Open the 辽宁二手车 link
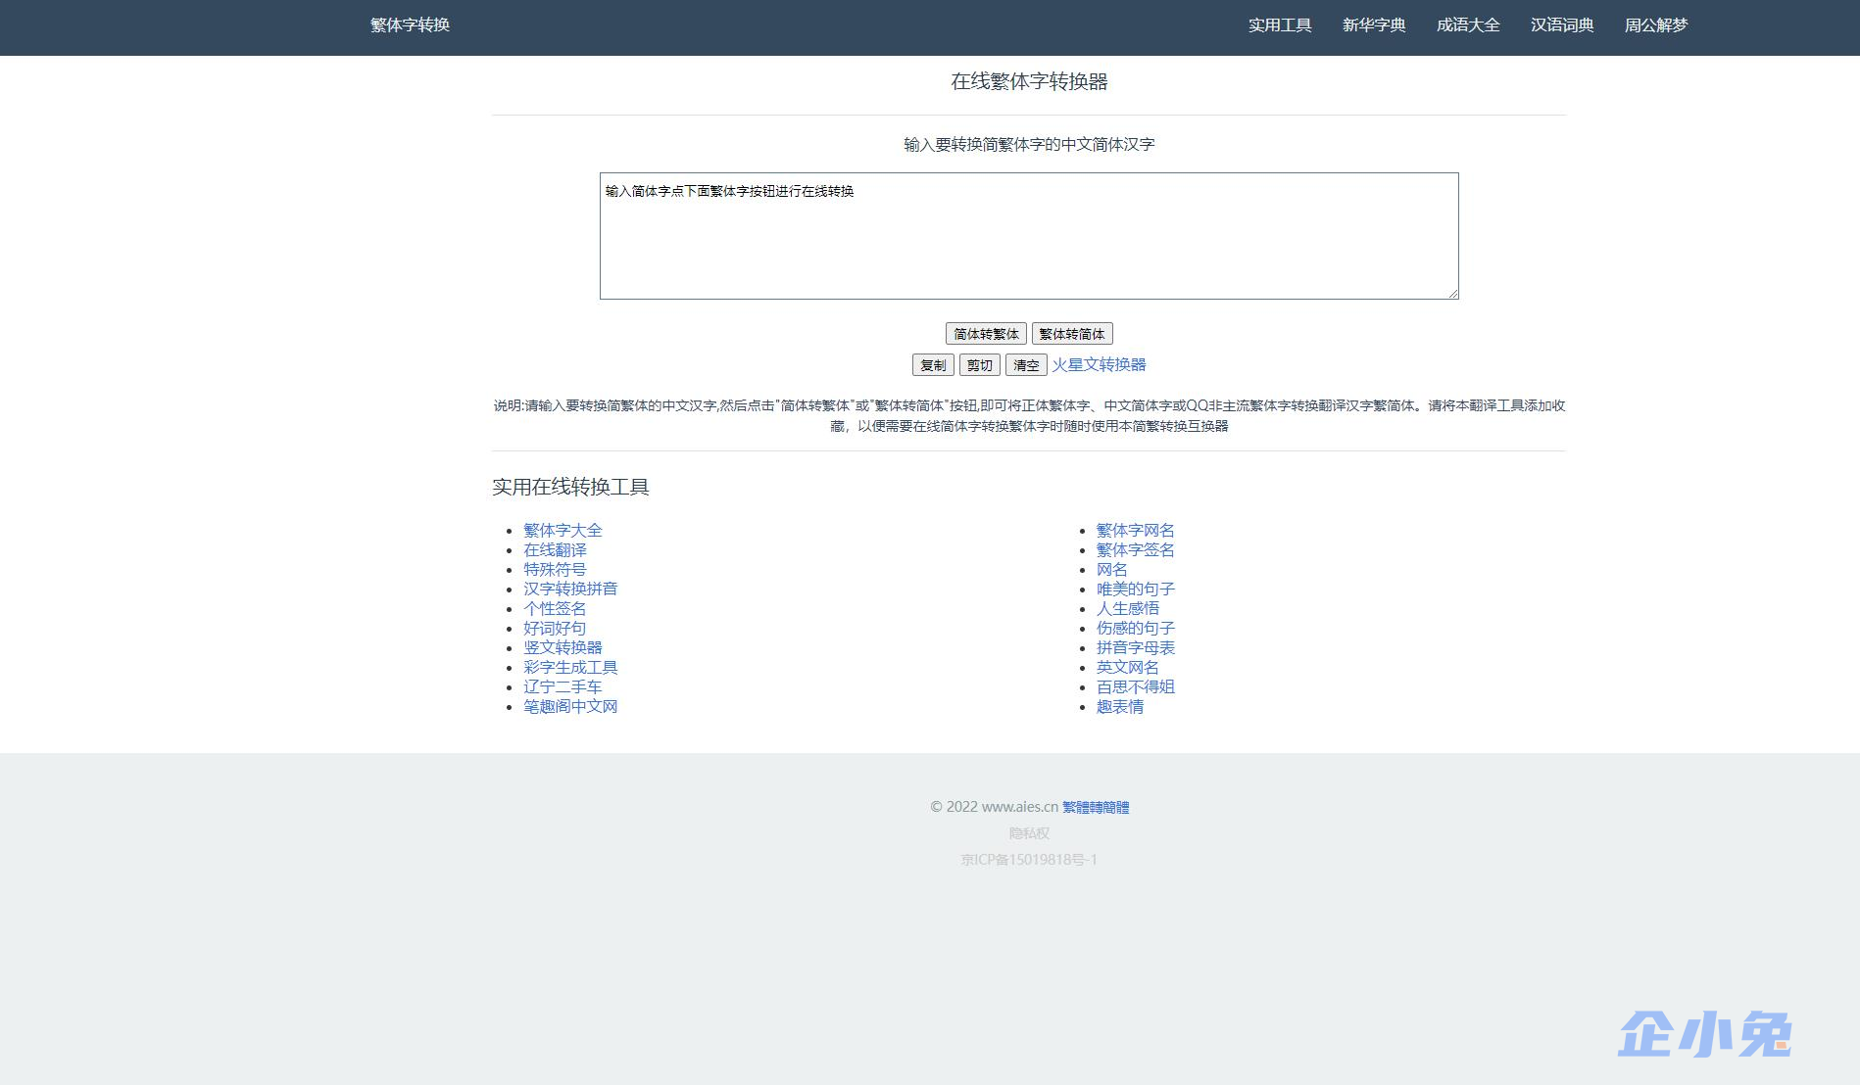 pos(563,686)
